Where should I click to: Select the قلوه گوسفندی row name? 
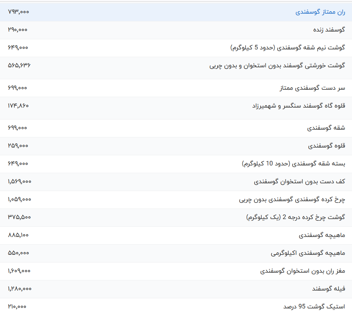[327, 146]
